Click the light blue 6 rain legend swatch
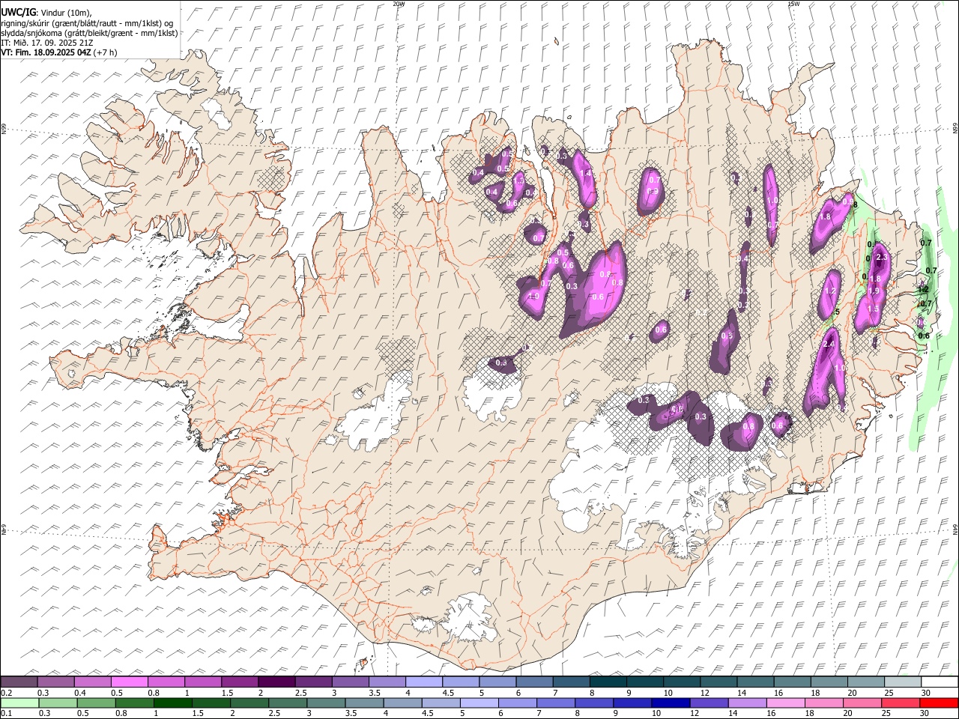The width and height of the screenshot is (959, 719). [x=516, y=703]
